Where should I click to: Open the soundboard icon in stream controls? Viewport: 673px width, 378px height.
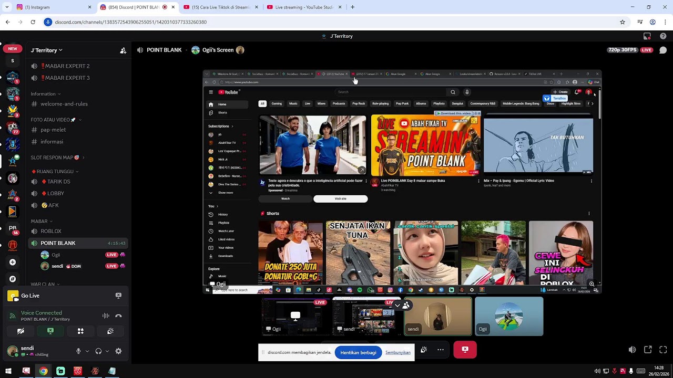point(424,350)
